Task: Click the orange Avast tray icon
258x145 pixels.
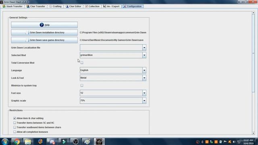Action: [x=230, y=142]
